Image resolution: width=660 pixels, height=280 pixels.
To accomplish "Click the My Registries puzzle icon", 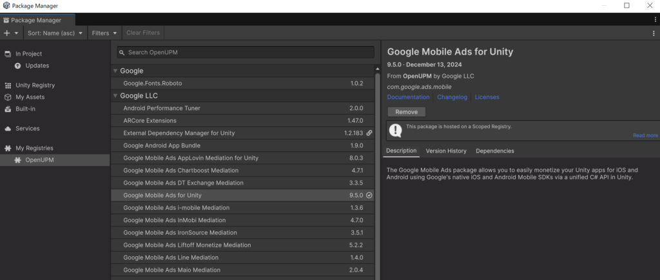I will (8, 148).
